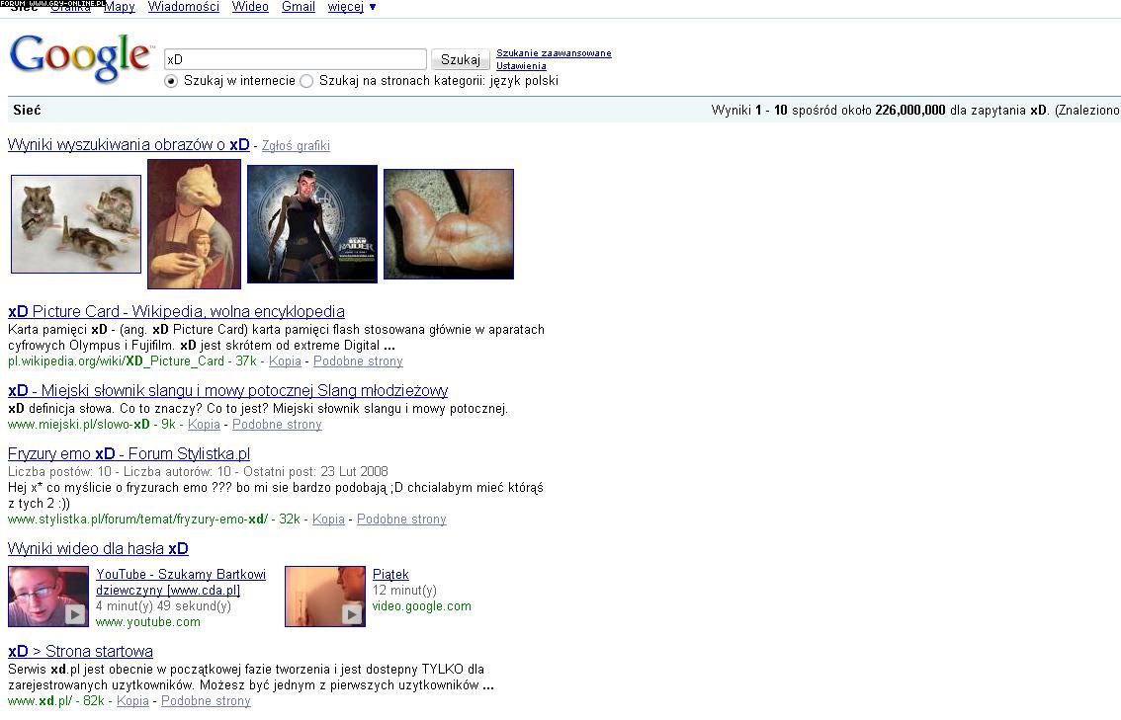
Task: Open 'xD > Strona startowa' result
Action: [80, 652]
